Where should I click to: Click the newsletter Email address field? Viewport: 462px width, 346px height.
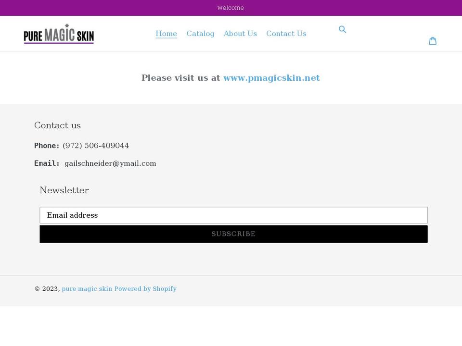pyautogui.click(x=234, y=215)
